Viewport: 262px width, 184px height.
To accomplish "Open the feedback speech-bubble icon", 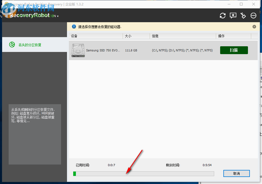I will pos(233,15).
